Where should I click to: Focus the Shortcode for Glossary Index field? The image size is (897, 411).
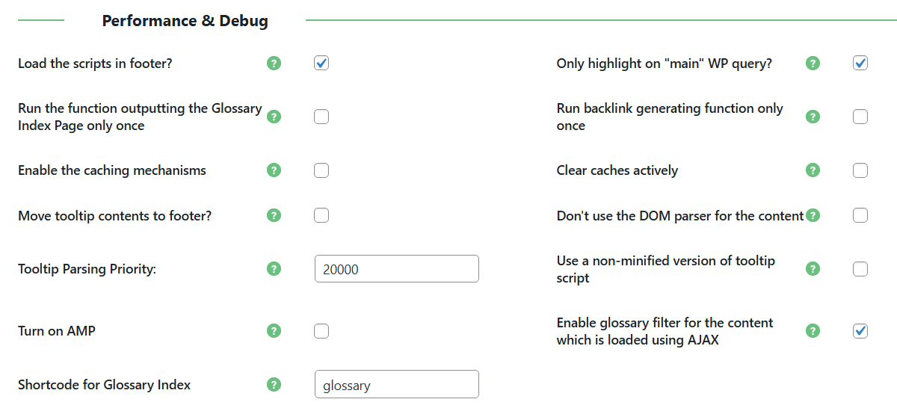(397, 385)
